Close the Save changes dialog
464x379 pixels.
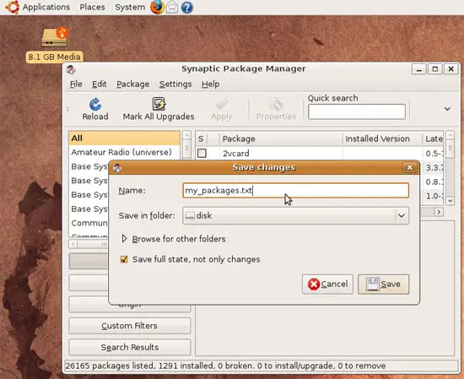click(x=410, y=168)
